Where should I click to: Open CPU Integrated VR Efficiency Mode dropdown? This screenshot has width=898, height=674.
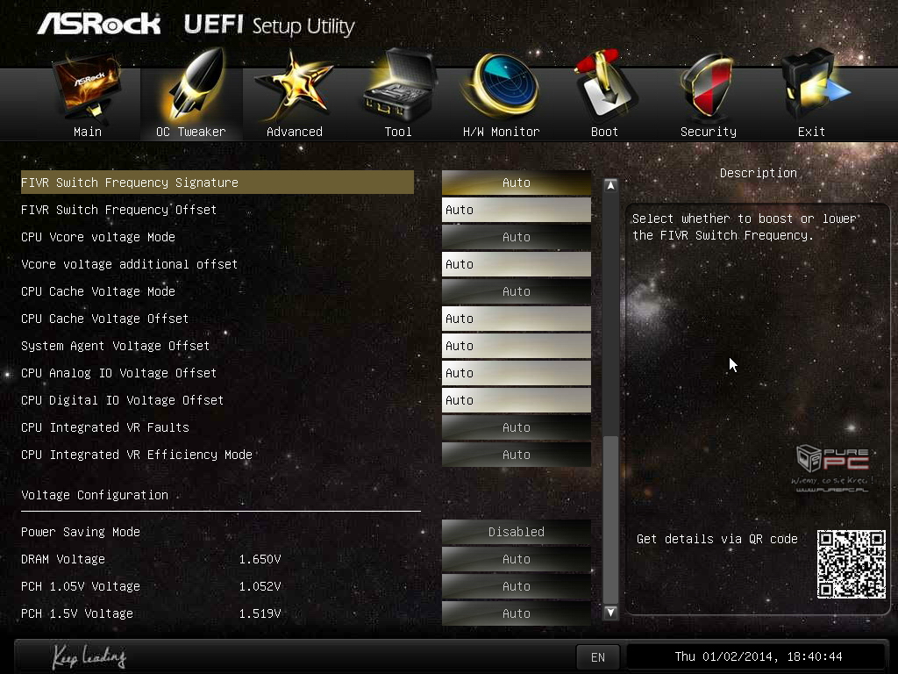click(x=516, y=455)
